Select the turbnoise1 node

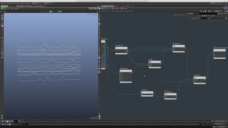point(126,71)
